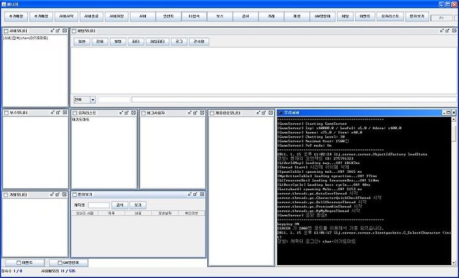This screenshot has height=278, width=459.
Task: Select the 귓속말 chat filter tab
Action: [199, 42]
